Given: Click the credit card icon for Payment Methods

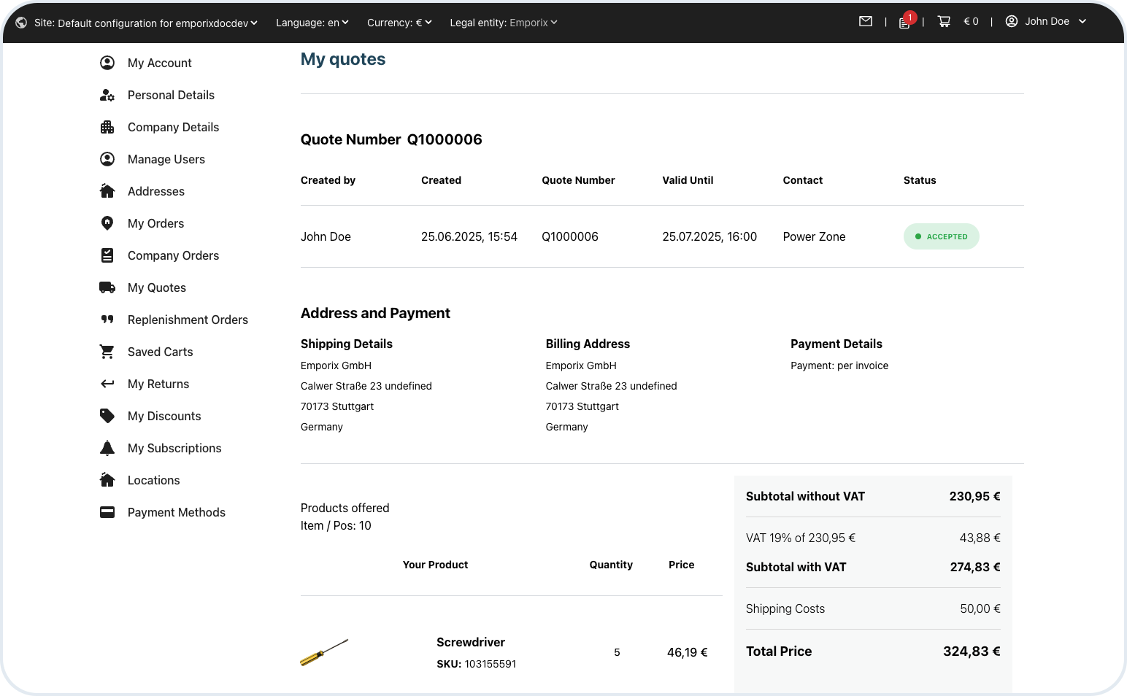Looking at the screenshot, I should 107,512.
